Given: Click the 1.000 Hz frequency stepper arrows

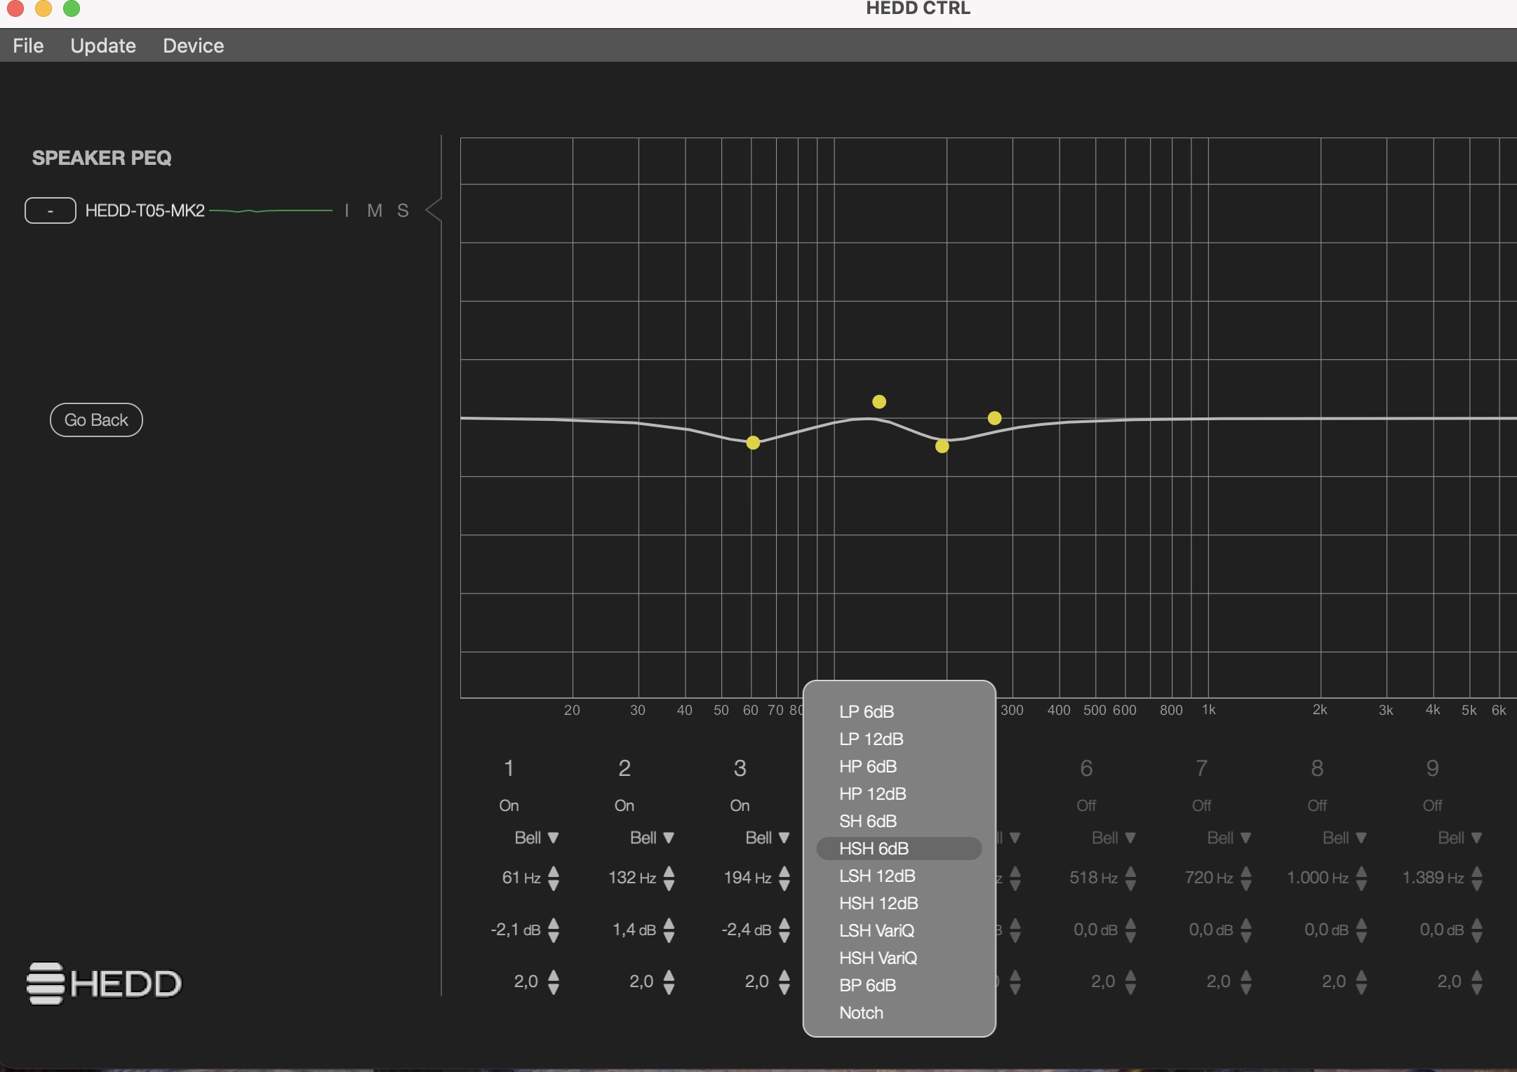Looking at the screenshot, I should 1361,878.
